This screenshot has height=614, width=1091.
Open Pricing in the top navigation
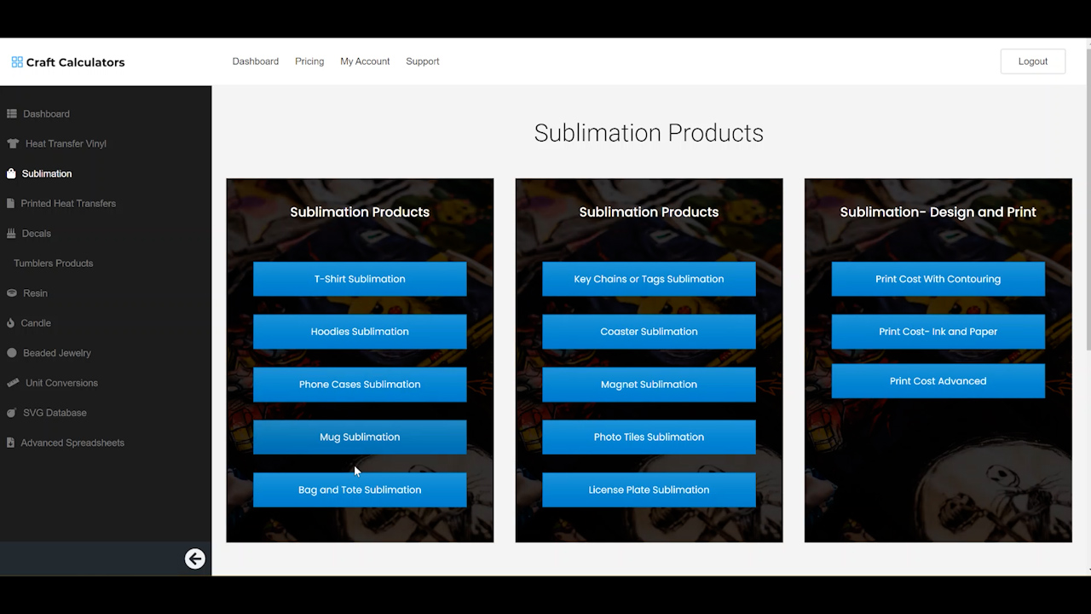[x=309, y=61]
